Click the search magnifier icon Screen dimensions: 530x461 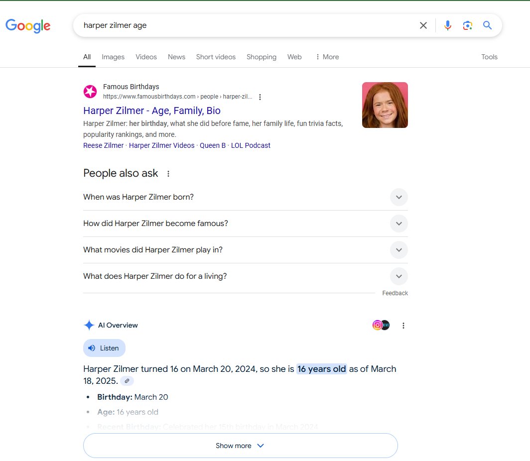487,25
